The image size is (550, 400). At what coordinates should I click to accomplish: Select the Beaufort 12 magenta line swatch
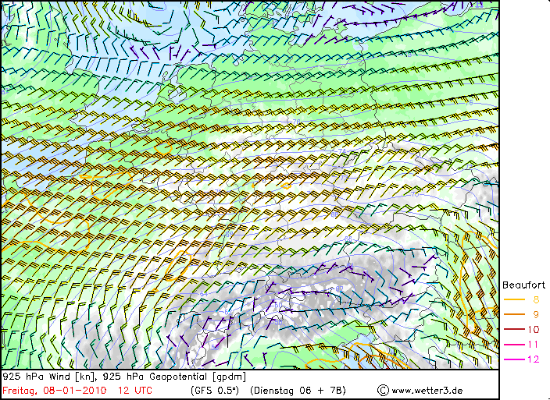[515, 359]
